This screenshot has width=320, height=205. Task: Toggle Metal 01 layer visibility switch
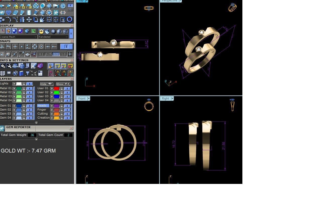29,88
